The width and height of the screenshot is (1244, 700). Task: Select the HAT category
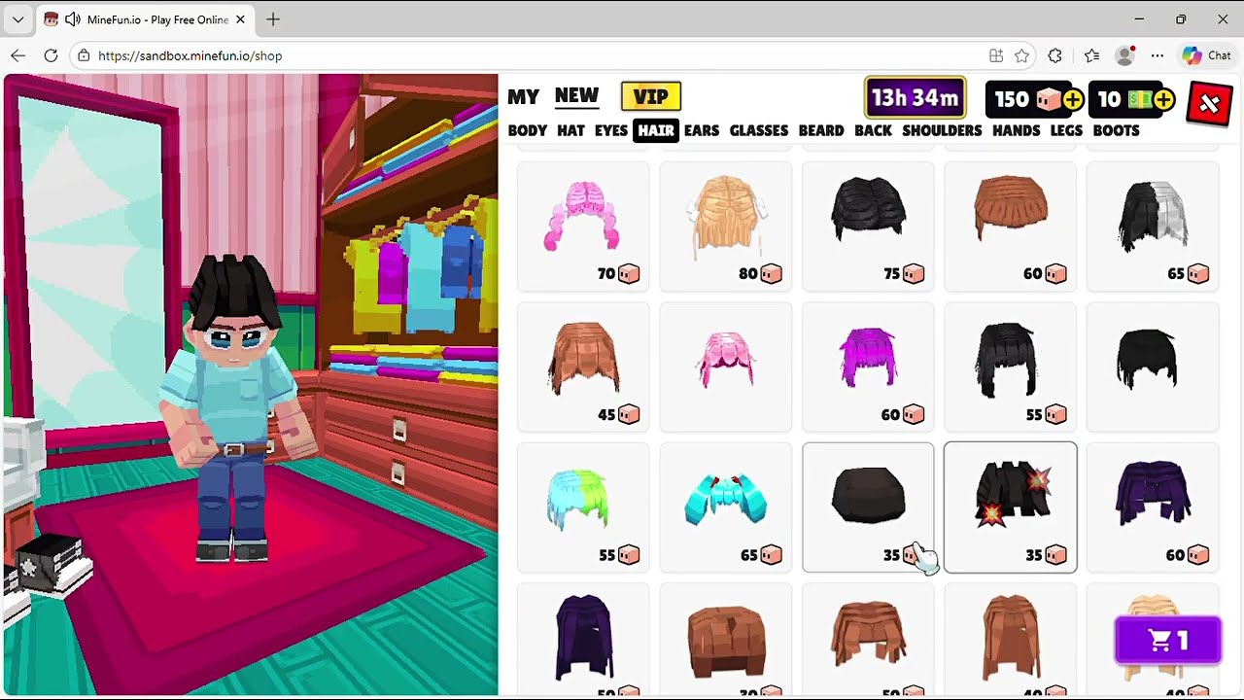570,130
